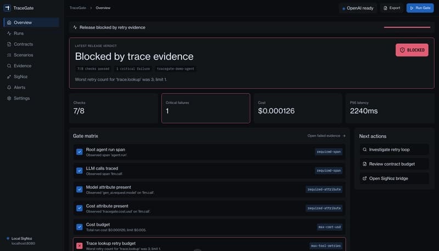Click the Gate matrix heading
Viewport: 439px width, 251px height.
[86, 136]
